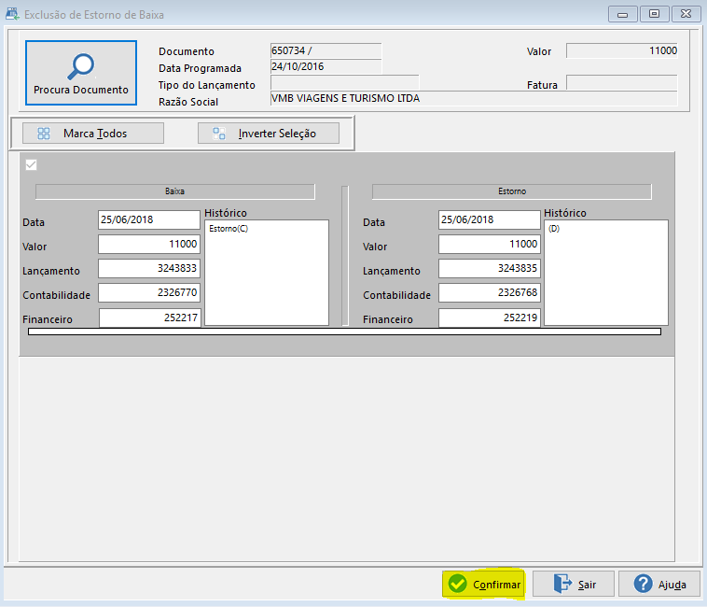Maximize the Exclusão de Estorno window
Image resolution: width=707 pixels, height=607 pixels.
[x=654, y=14]
